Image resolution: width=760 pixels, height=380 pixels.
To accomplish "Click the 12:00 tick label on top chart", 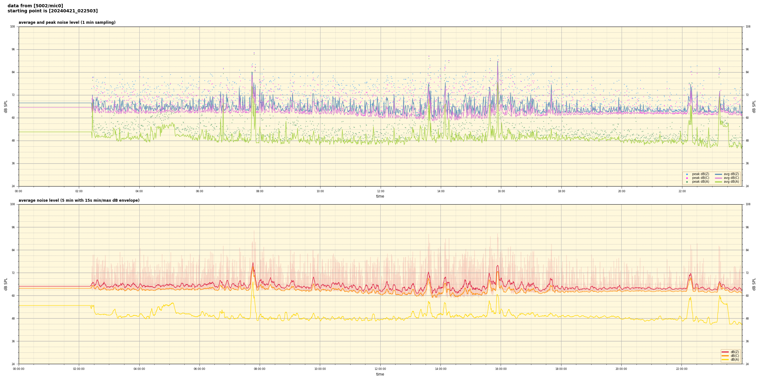I will coord(380,191).
